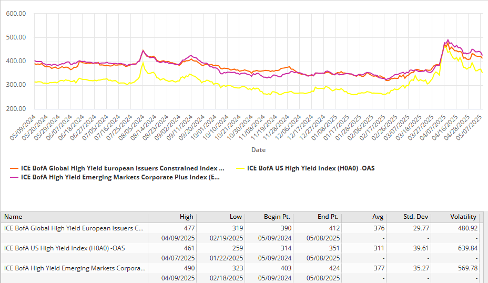Click the Date axis title
Screen dimensions: 488x283
258,150
